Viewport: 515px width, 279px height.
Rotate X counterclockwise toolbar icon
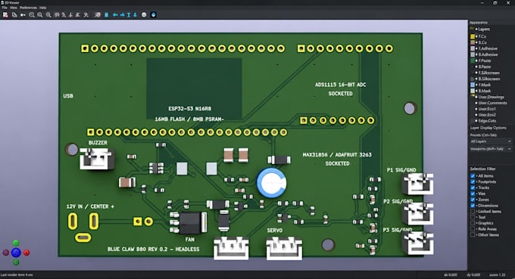coord(64,15)
